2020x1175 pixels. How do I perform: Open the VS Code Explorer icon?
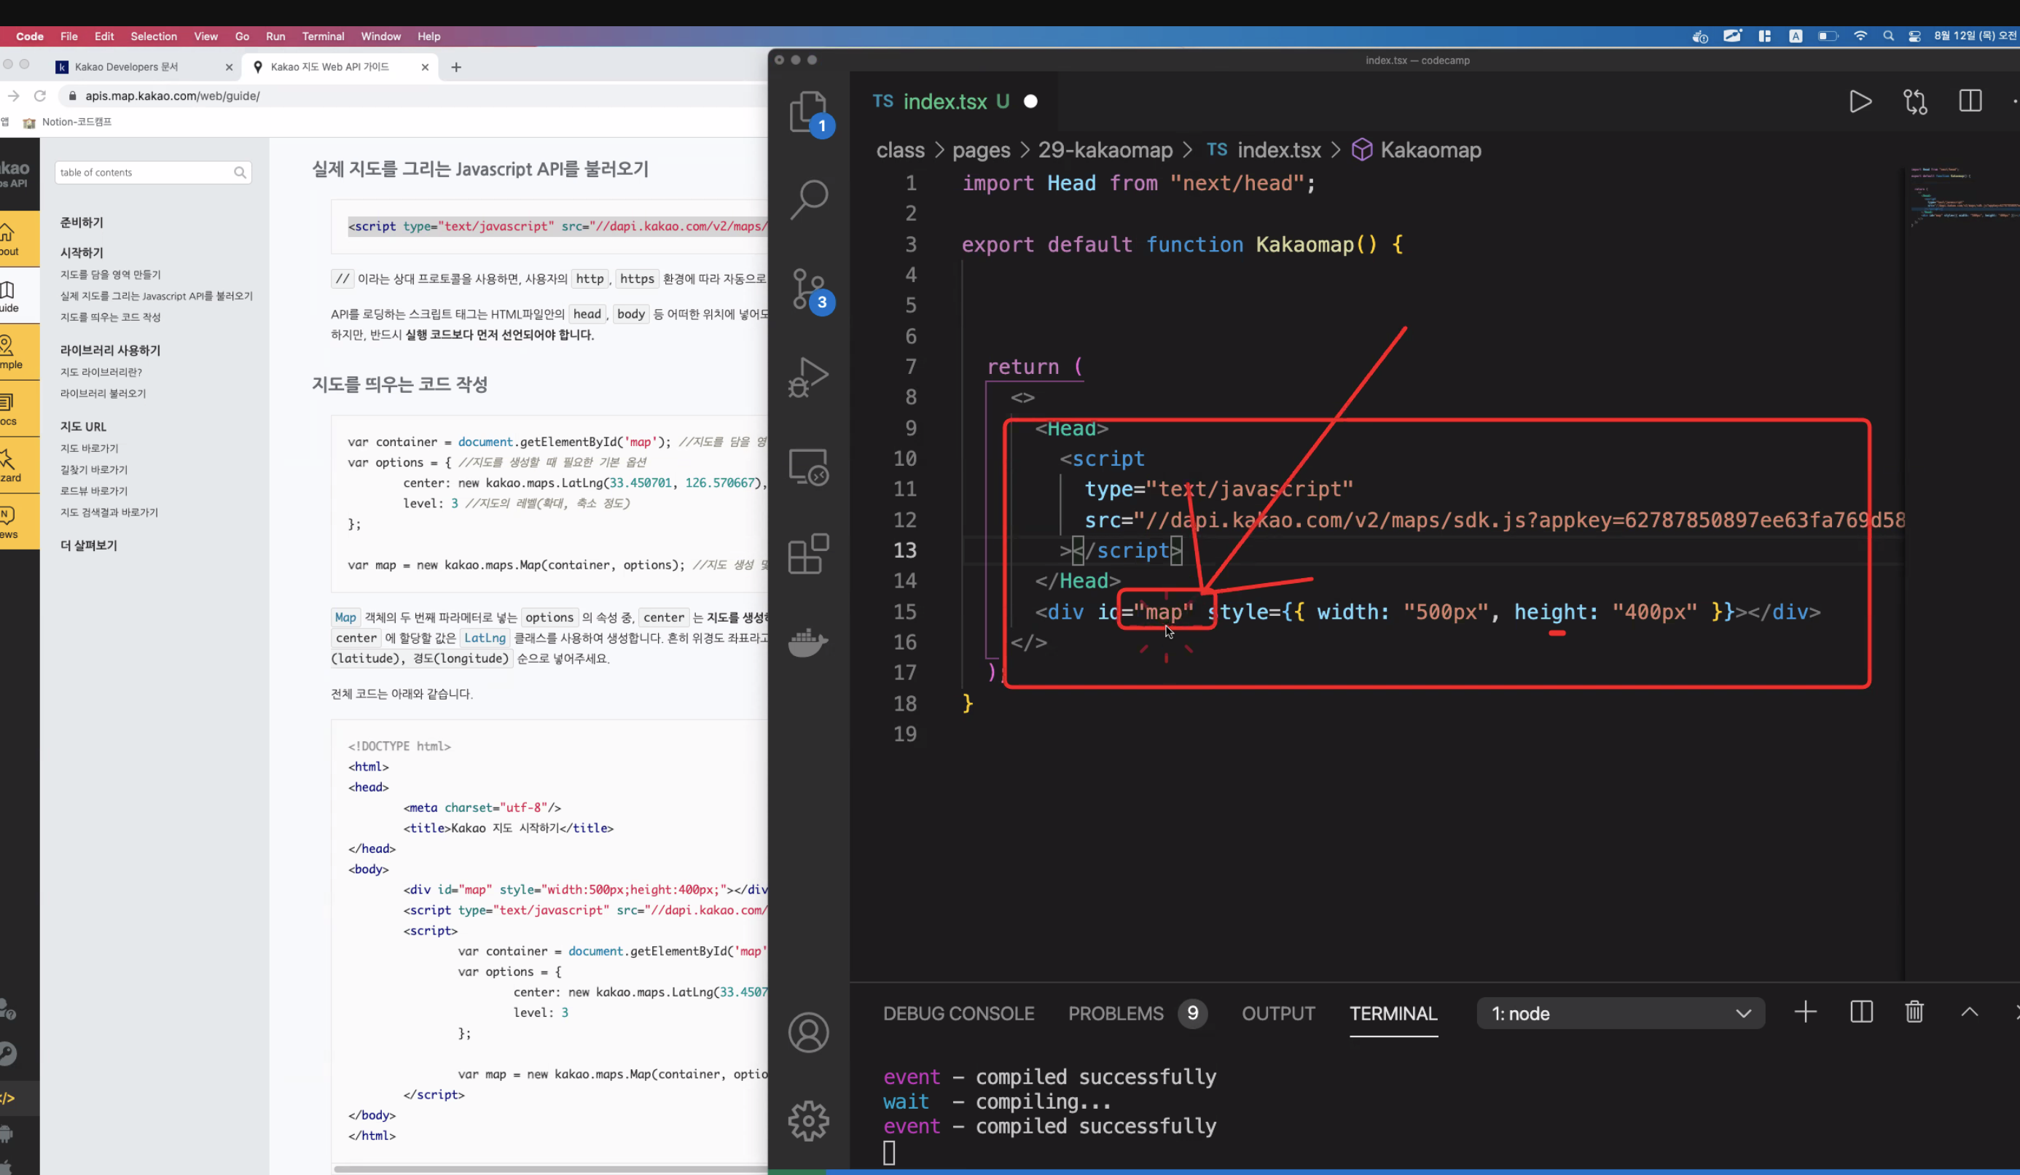tap(807, 110)
